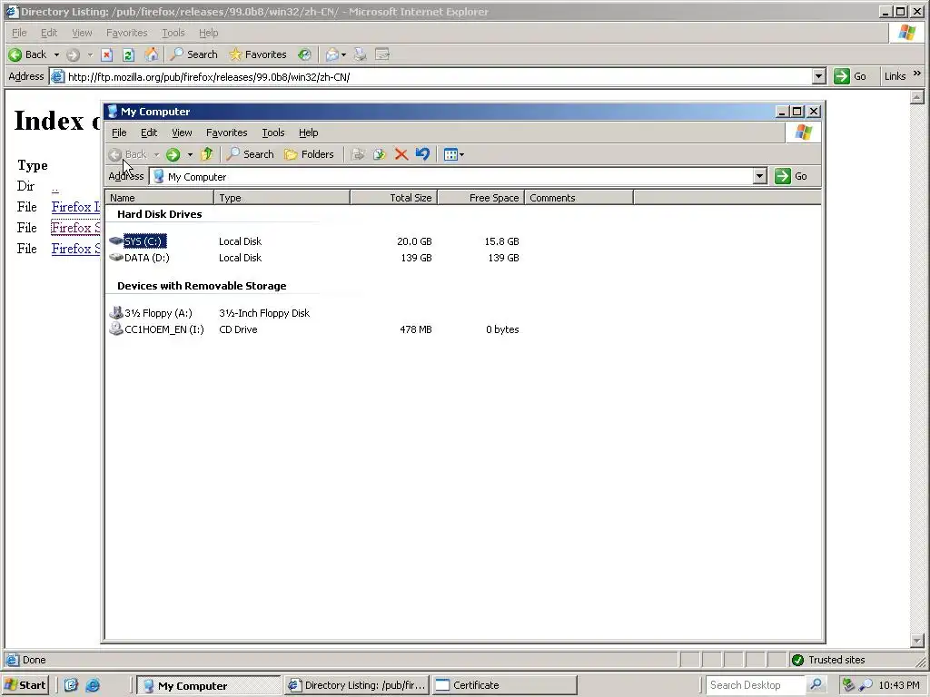Open Help menu in My Computer
This screenshot has height=697, width=930.
pos(309,133)
